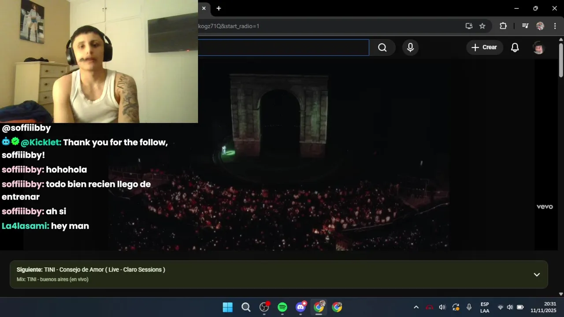Click the address bar URL text
This screenshot has height=317, width=564.
point(229,26)
